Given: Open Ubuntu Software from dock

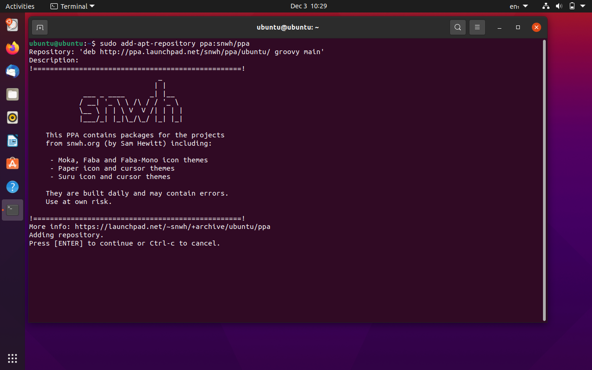Looking at the screenshot, I should tap(12, 164).
